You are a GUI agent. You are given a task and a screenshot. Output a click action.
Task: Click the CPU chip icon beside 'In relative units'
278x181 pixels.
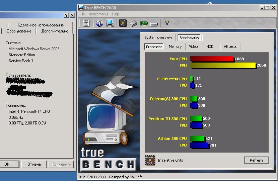(x=150, y=160)
